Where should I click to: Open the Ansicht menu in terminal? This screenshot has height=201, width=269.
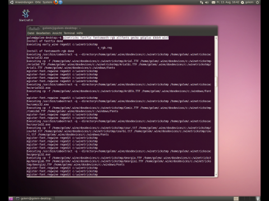point(57,33)
